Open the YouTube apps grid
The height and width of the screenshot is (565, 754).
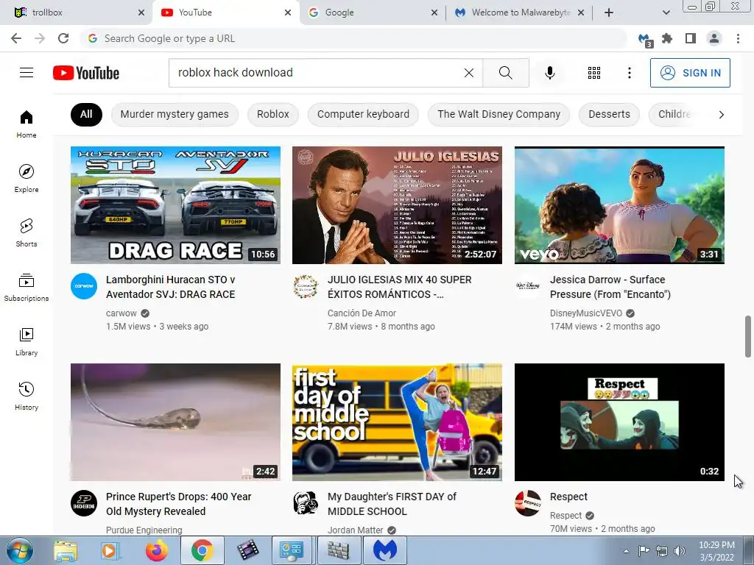coord(594,73)
